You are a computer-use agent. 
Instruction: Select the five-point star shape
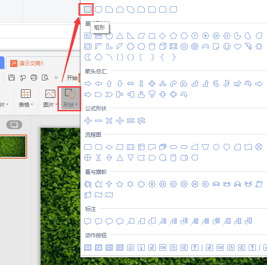(x=120, y=184)
